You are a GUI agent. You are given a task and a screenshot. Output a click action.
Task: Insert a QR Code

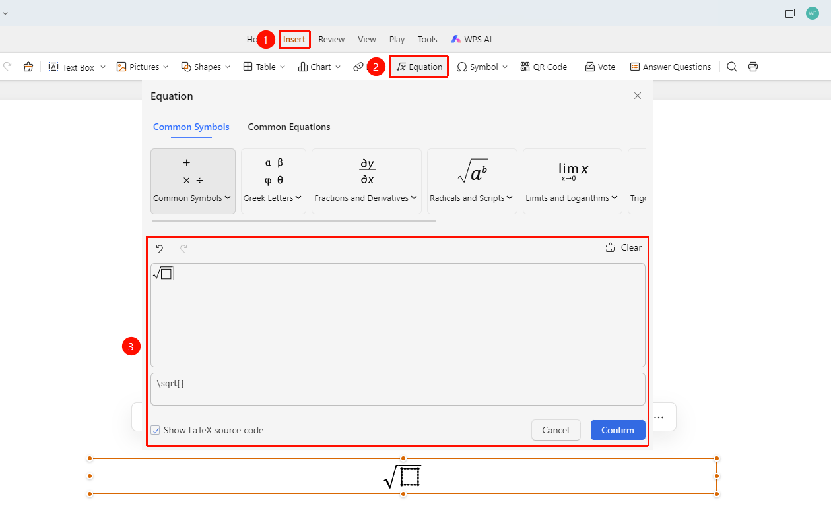click(544, 67)
